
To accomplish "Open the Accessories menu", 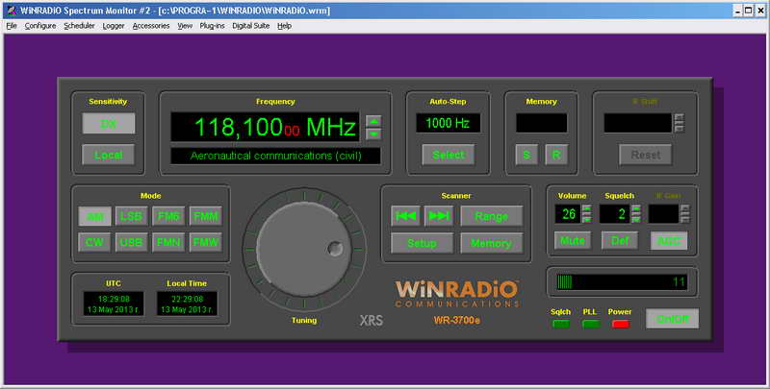I will (x=151, y=26).
